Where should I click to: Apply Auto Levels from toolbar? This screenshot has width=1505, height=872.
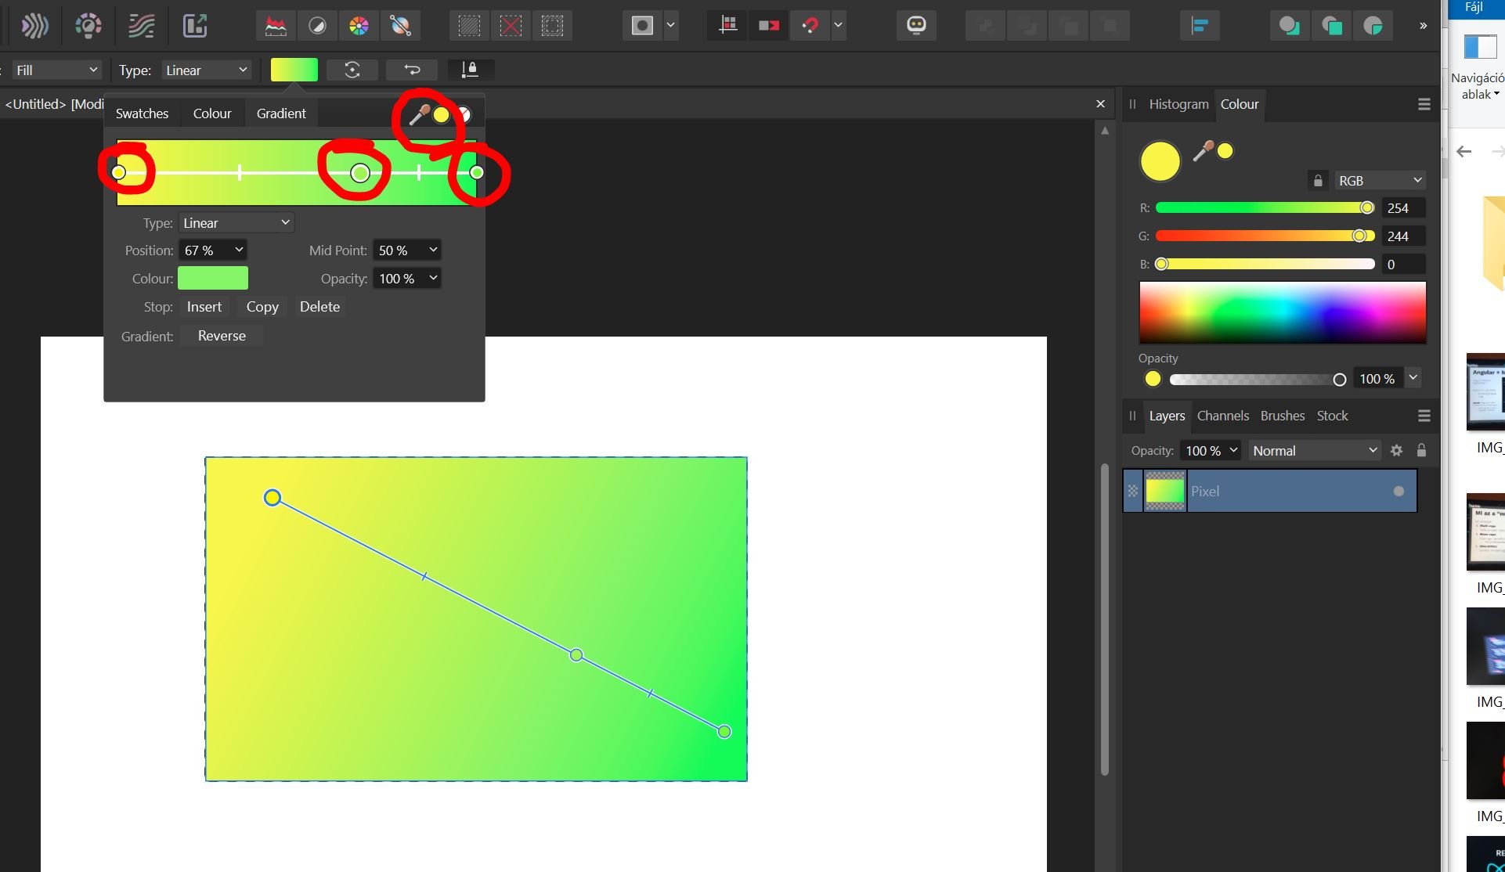[276, 26]
